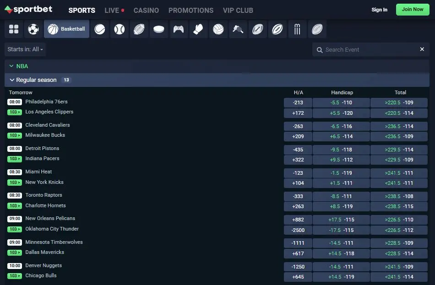Click the Join Now button
Screen dimensions: 435x285
click(412, 9)
